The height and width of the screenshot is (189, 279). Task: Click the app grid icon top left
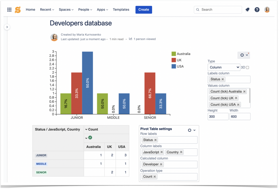click(x=9, y=9)
